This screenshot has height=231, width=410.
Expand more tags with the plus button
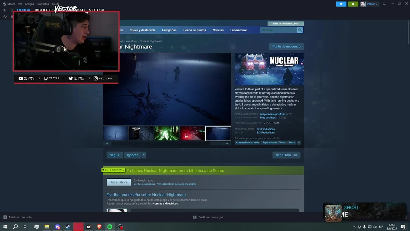[x=299, y=142]
